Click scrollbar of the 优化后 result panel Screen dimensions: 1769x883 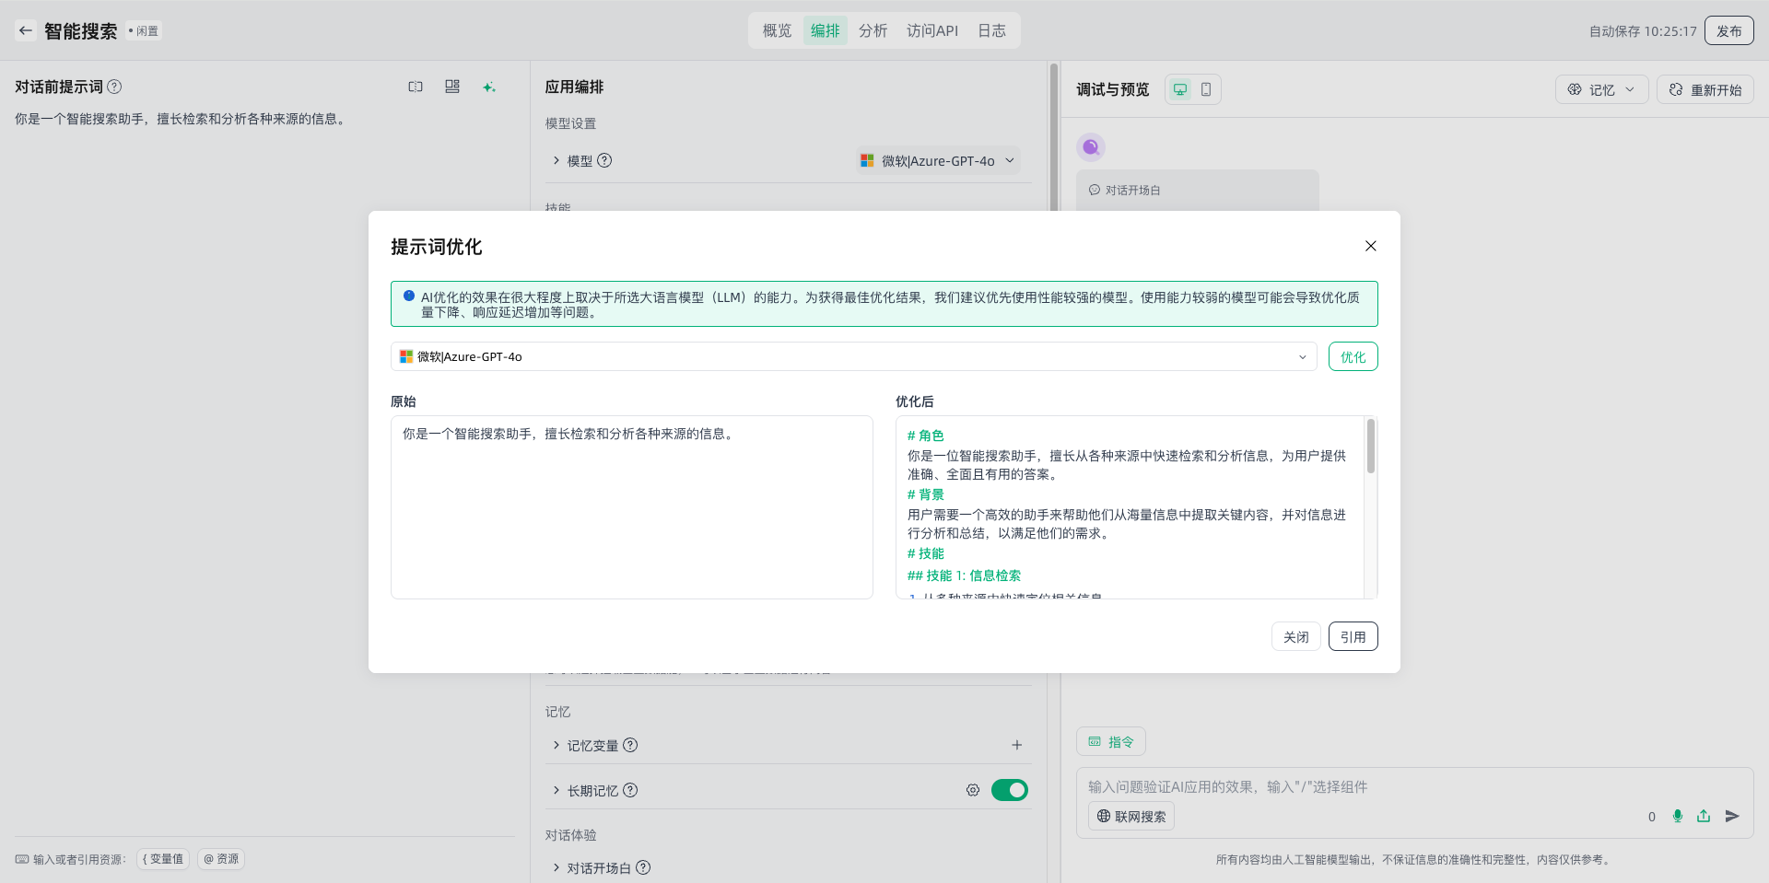pos(1371,447)
